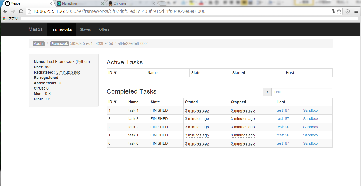Click the browser forward arrow
The image size is (361, 186).
[13, 11]
